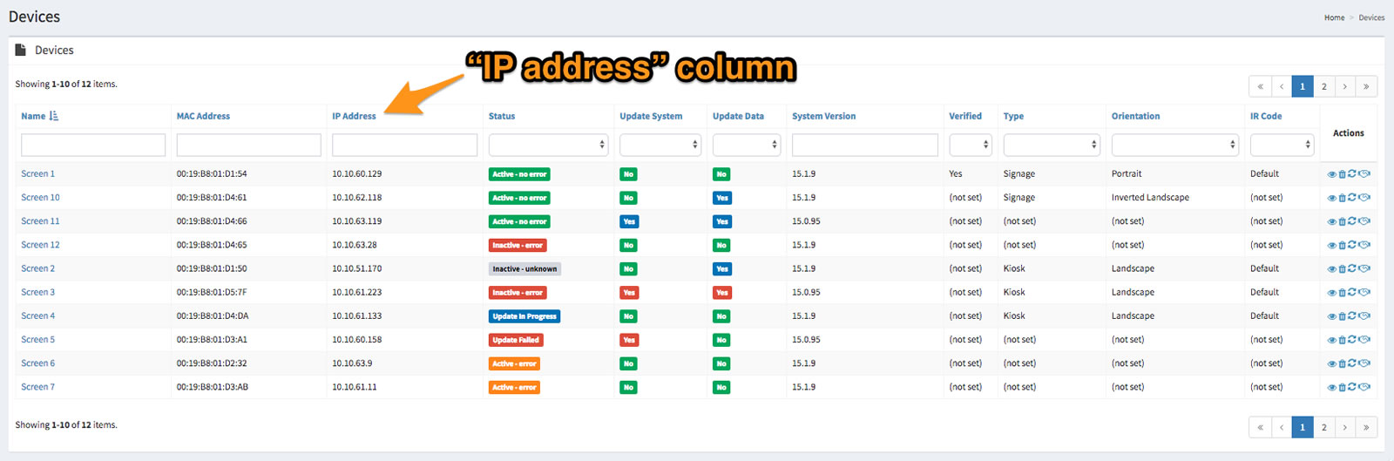
Task: Click the handshake icon for Screen 12
Action: click(1364, 245)
